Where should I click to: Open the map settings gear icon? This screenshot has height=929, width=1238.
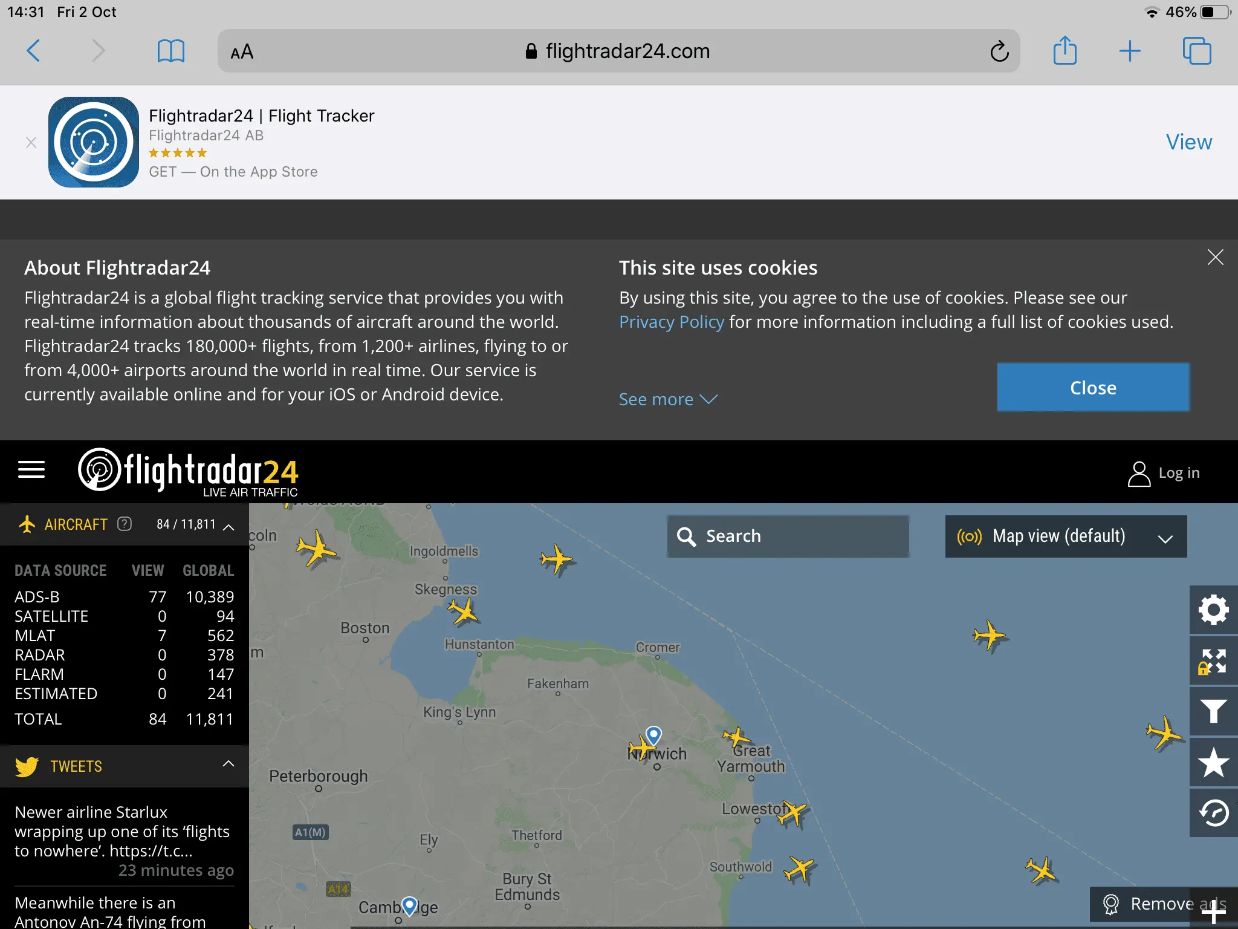[1213, 610]
